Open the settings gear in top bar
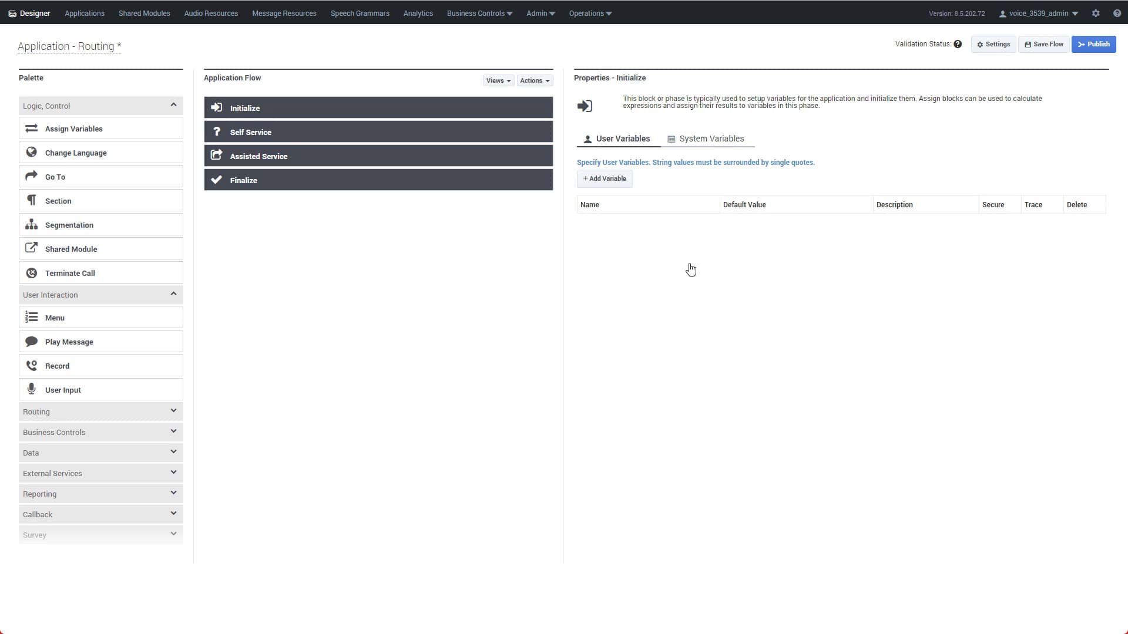Screen dimensions: 1128x634 click(x=1096, y=13)
